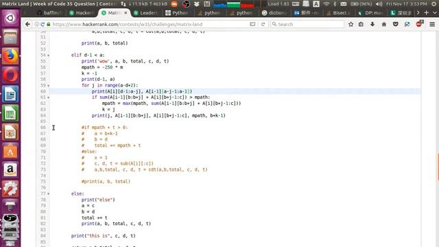Toggle reader view in the address bar
This screenshot has height=247, width=439.
click(252, 25)
